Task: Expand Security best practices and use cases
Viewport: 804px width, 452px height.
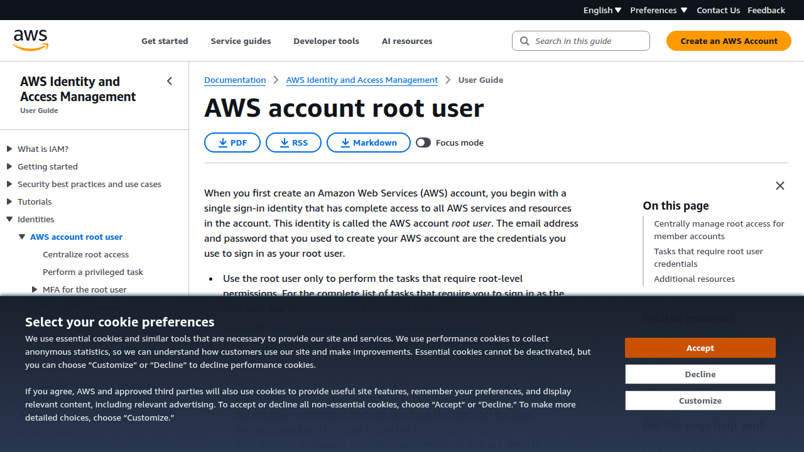Action: [x=9, y=184]
